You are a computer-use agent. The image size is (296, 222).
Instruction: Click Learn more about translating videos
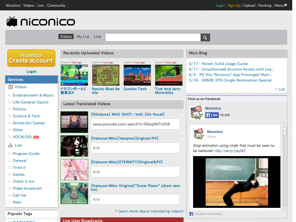pyautogui.click(x=151, y=211)
